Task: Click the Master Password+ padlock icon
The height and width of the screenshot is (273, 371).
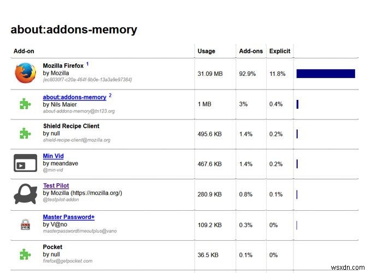Action: (x=25, y=224)
